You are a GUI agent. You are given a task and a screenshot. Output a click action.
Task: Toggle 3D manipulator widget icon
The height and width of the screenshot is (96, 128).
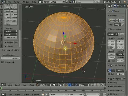pos(67,85)
